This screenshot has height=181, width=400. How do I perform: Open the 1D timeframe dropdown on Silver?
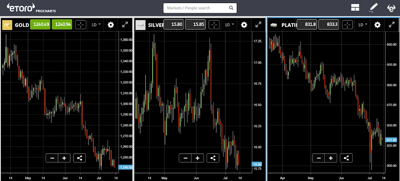(x=229, y=25)
